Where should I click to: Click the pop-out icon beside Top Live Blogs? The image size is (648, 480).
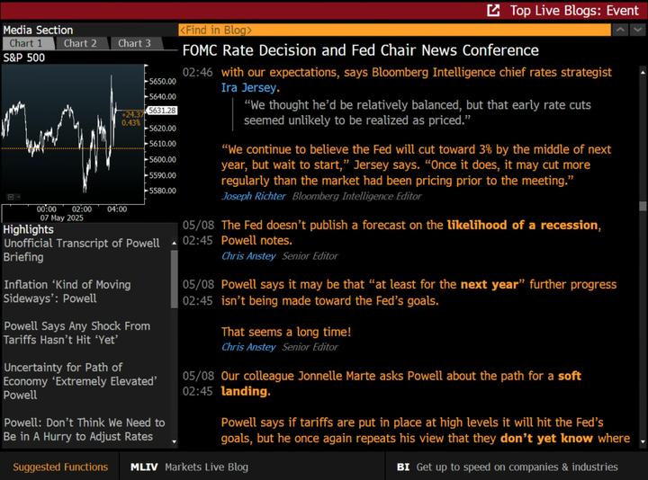(x=493, y=11)
